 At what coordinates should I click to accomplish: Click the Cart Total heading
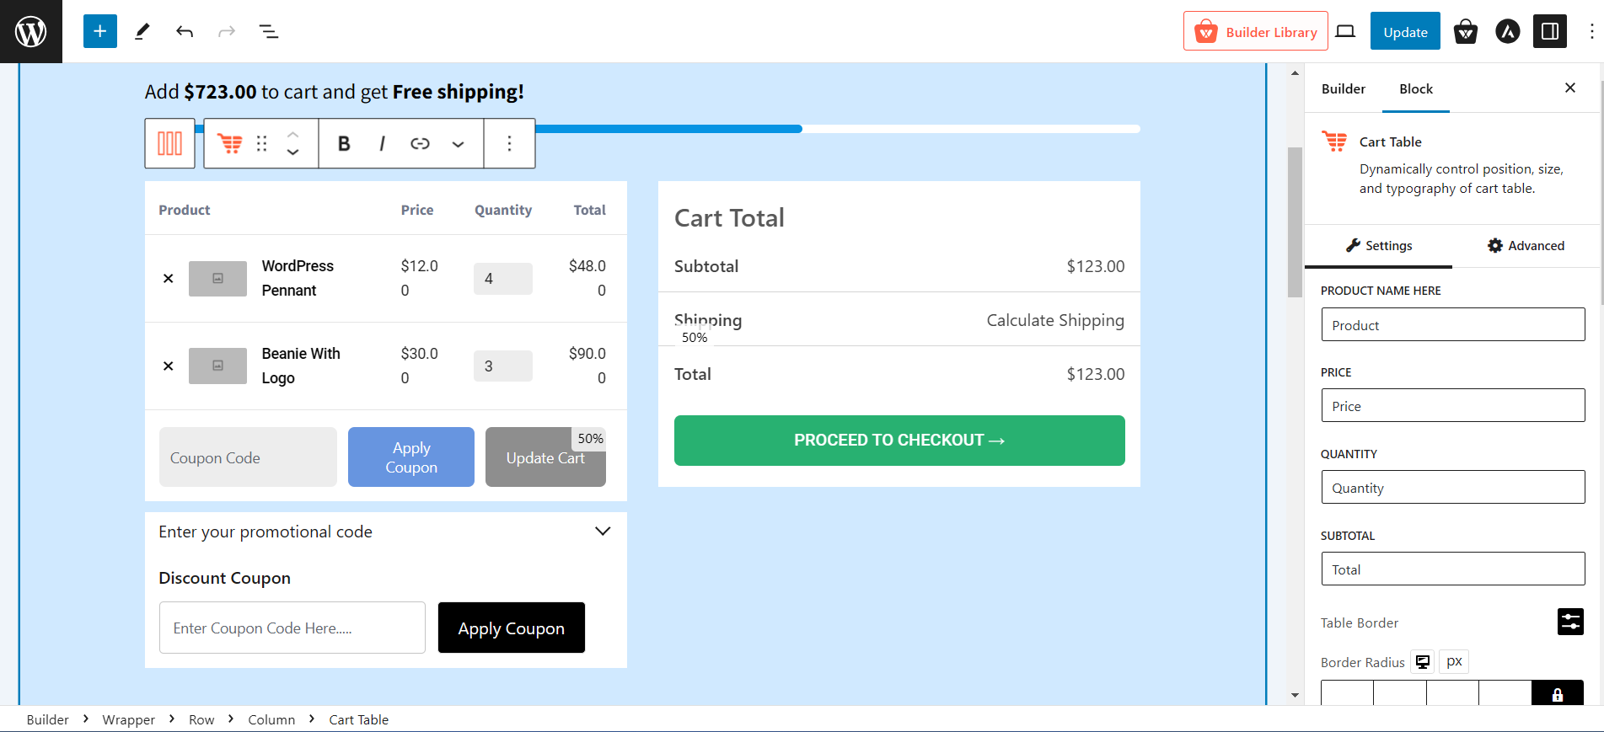[x=729, y=218]
